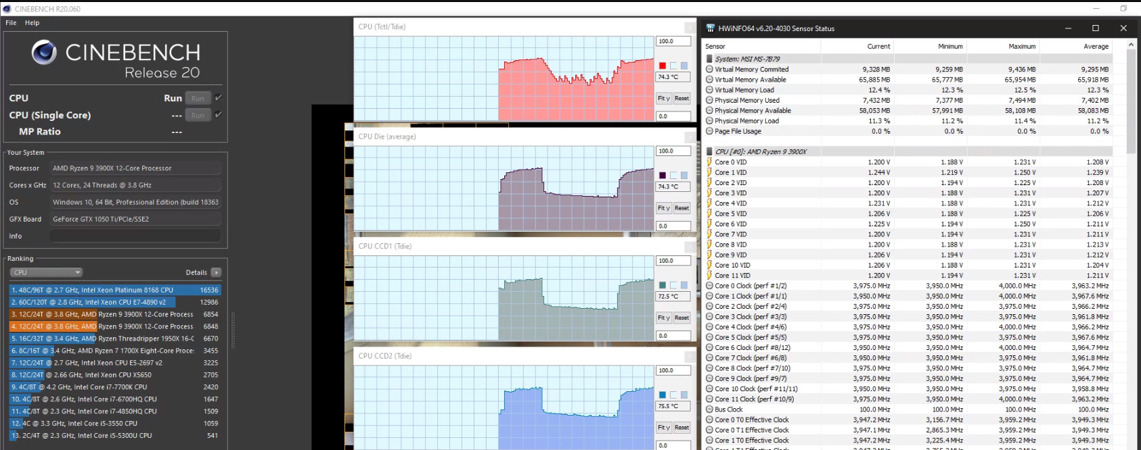Click the Cinebench sphere logo
This screenshot has height=450, width=1141.
point(44,52)
